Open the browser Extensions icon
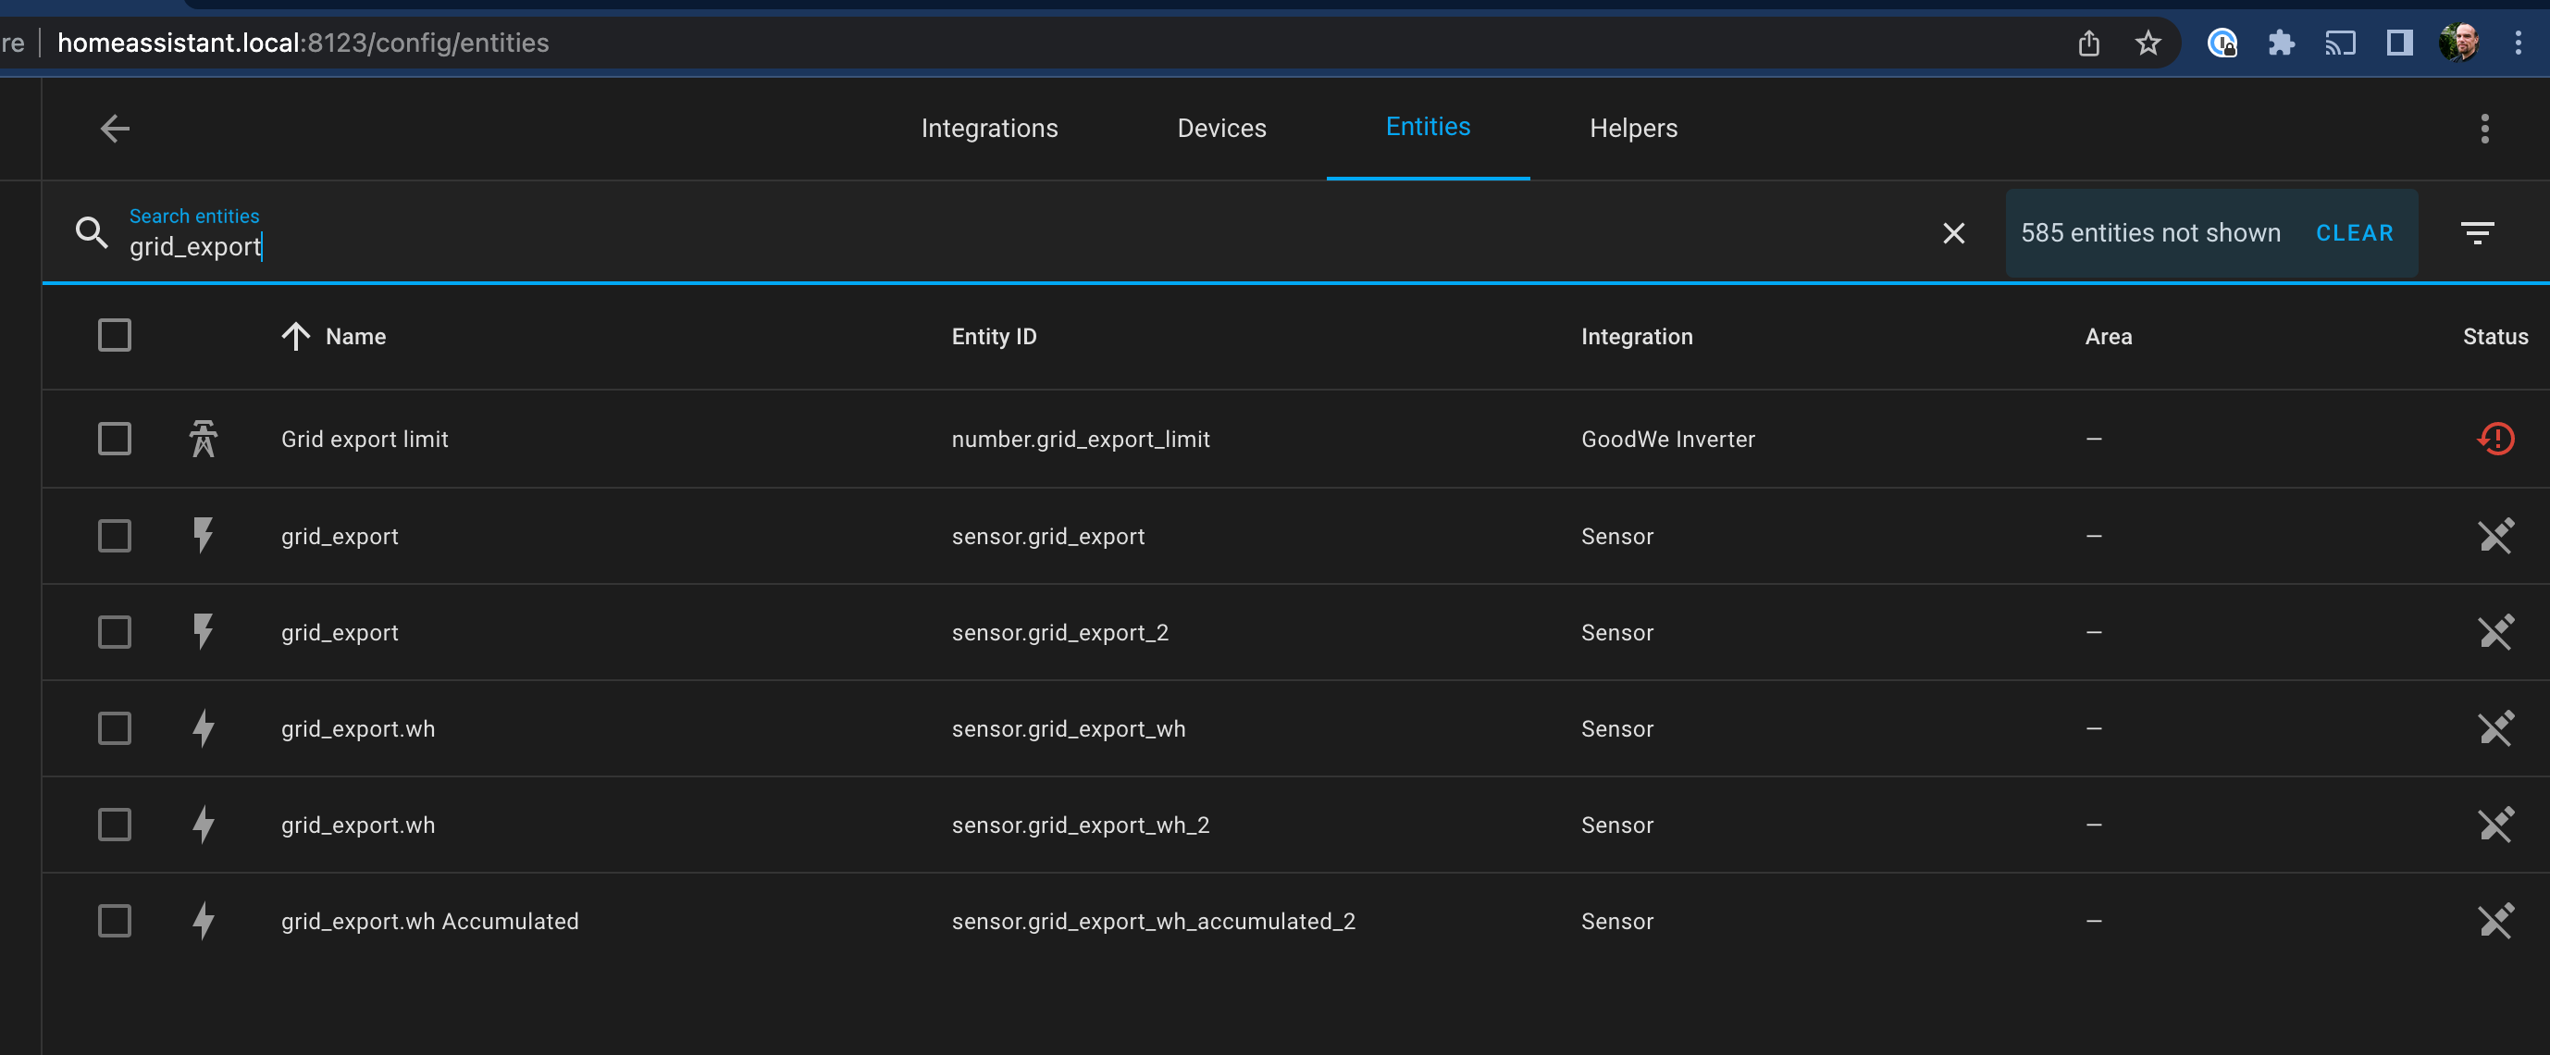The image size is (2550, 1055). coord(2282,43)
